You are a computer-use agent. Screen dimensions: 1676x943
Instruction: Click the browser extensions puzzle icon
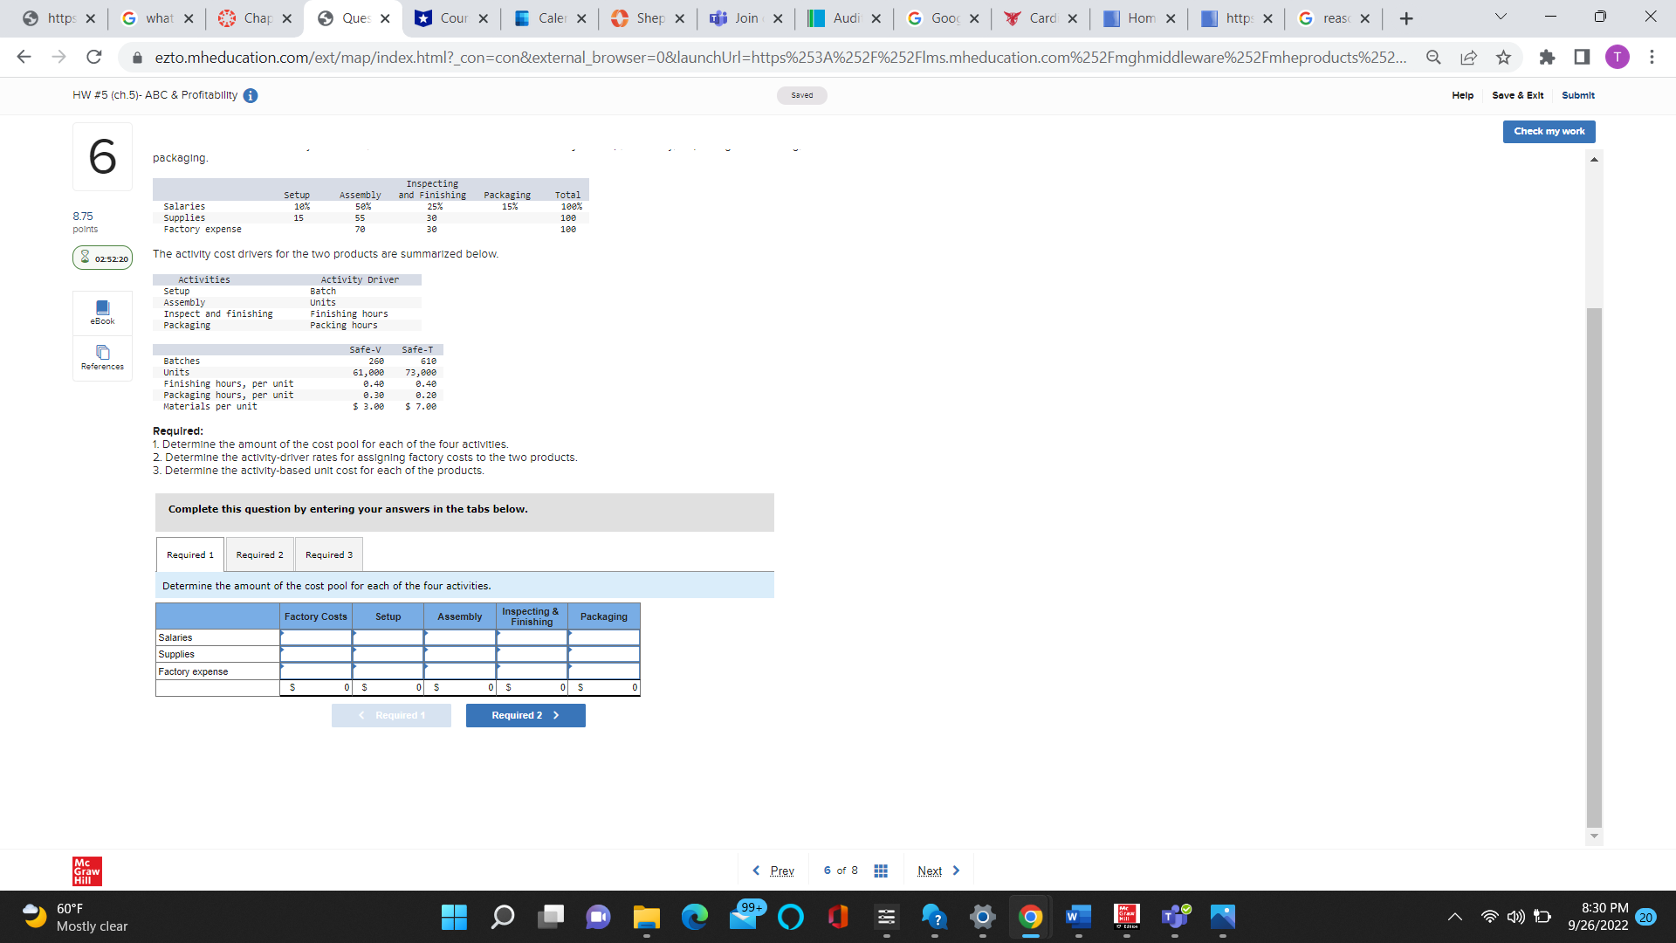pyautogui.click(x=1547, y=58)
